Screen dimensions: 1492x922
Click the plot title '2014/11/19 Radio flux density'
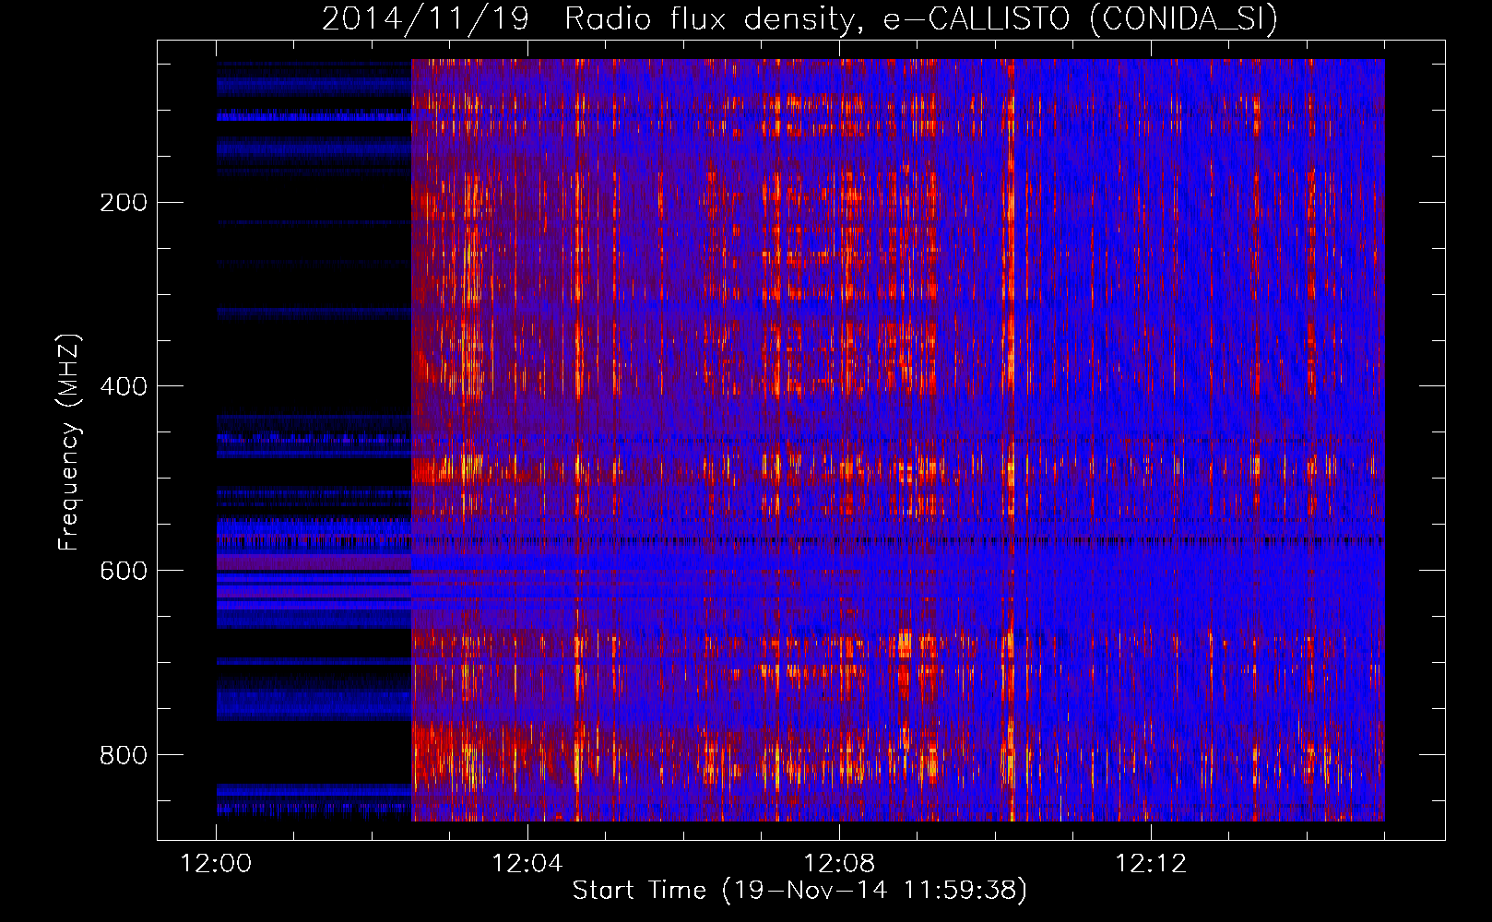click(800, 18)
